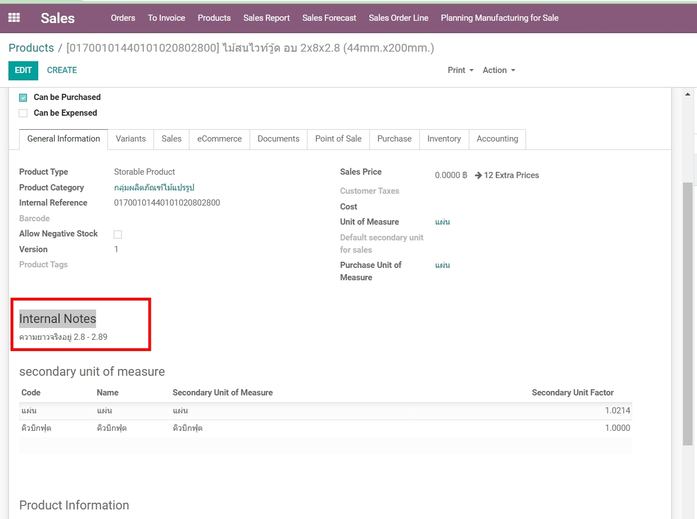Click the CREATE button
Image resolution: width=697 pixels, height=519 pixels.
pos(62,70)
